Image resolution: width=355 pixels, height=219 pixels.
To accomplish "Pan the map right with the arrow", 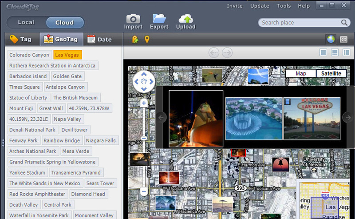I will (151, 82).
